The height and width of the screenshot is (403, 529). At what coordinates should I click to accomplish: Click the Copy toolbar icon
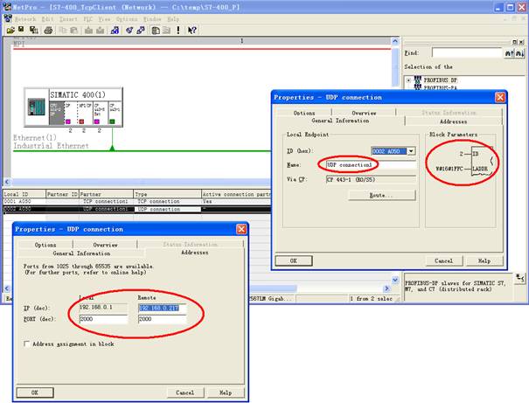63,31
